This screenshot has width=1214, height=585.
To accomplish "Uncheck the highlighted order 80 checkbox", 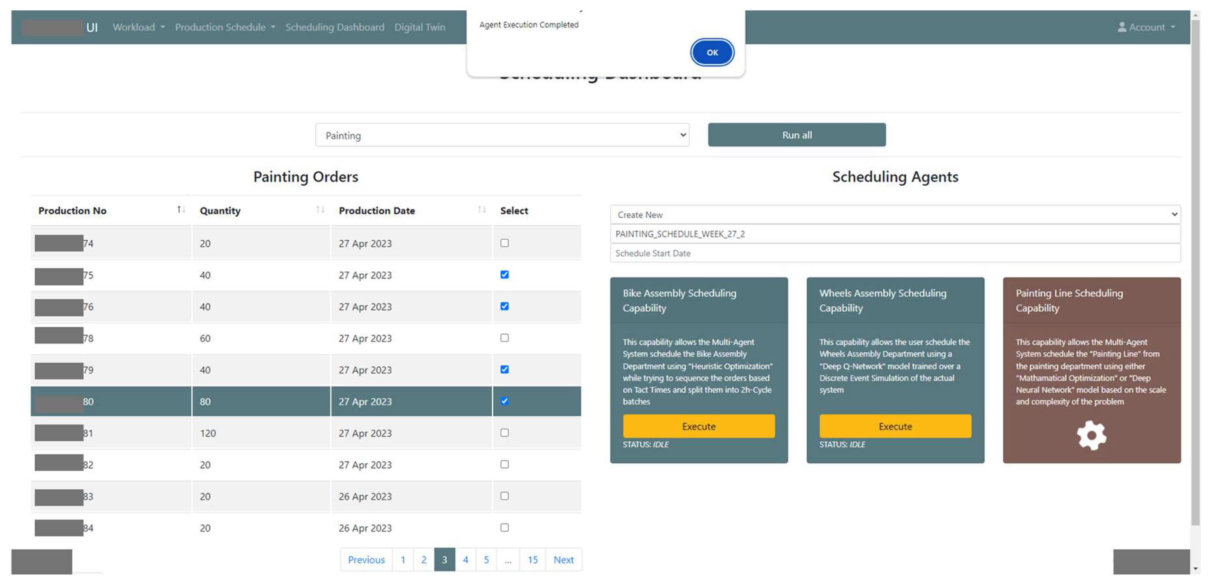I will 504,401.
